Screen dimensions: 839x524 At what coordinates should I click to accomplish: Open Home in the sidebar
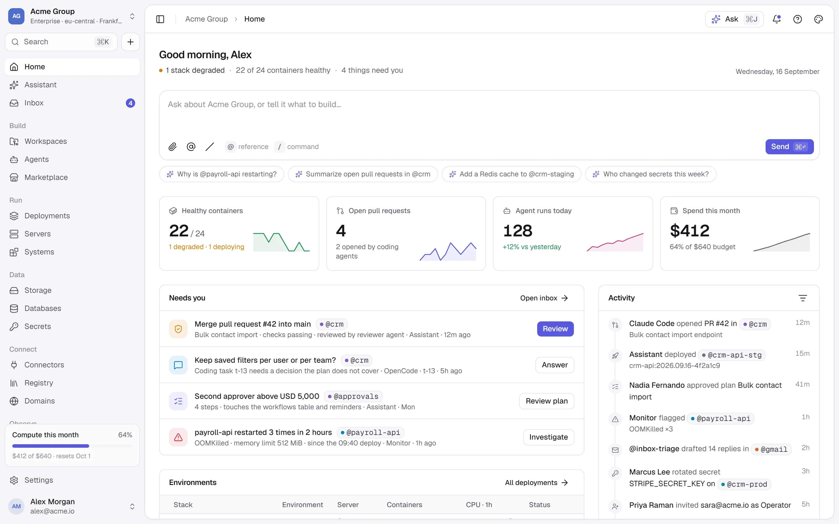[x=72, y=67]
